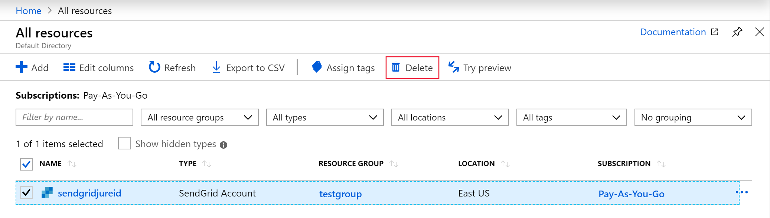Open the row's more options ellipsis
The image size is (770, 218).
[742, 192]
